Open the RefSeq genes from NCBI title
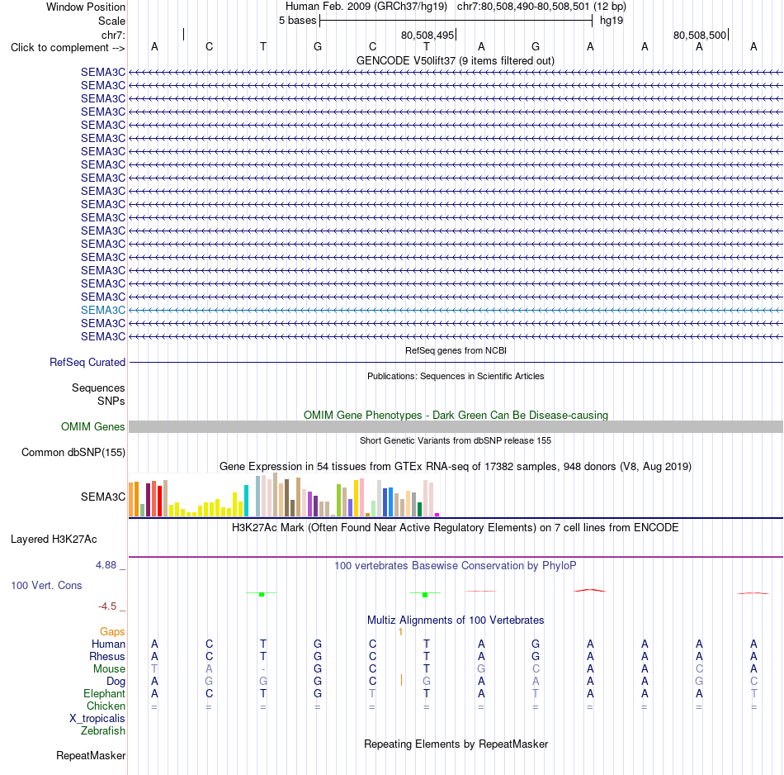Screen dimensions: 784x775 [x=456, y=350]
